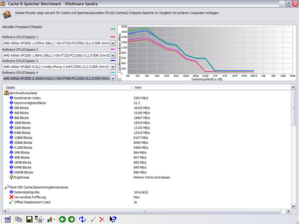Click vertical scrollbar up arrow
Viewport: 299px width, 224px height.
[x=293, y=87]
